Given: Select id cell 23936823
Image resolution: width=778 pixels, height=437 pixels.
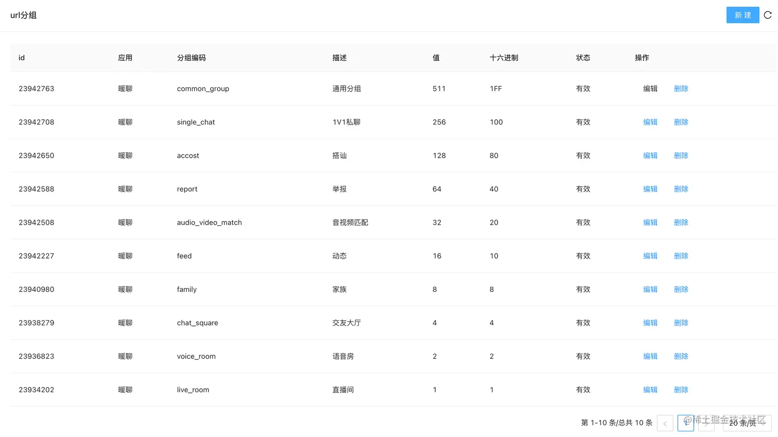Looking at the screenshot, I should (37, 356).
